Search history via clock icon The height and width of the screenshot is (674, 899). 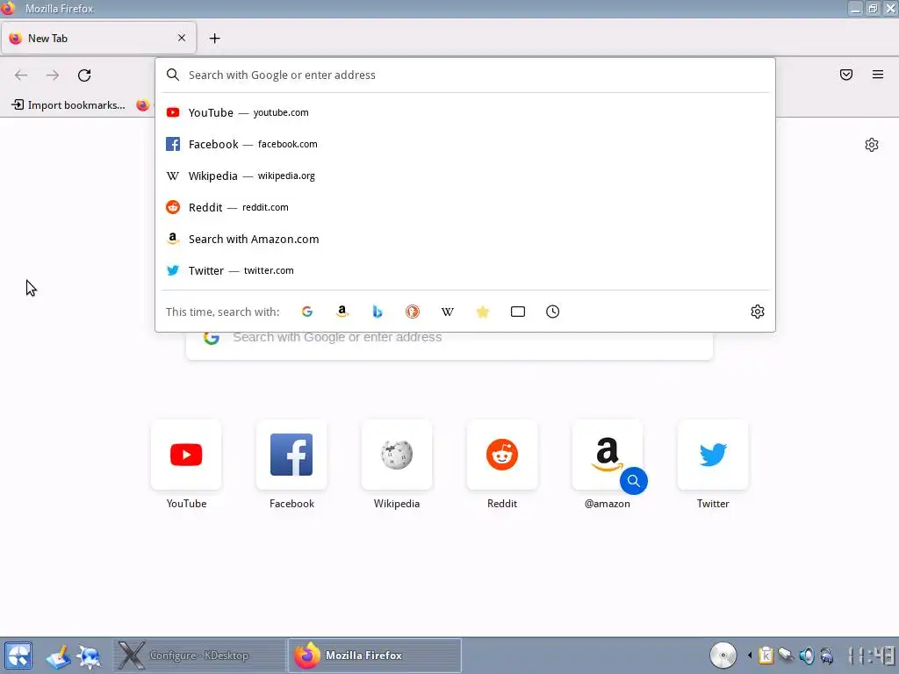pos(553,312)
